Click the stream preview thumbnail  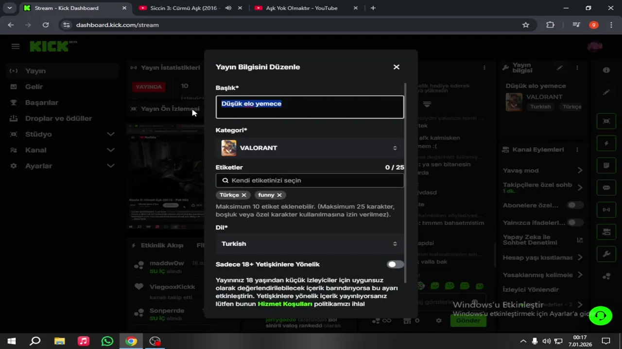[165, 177]
